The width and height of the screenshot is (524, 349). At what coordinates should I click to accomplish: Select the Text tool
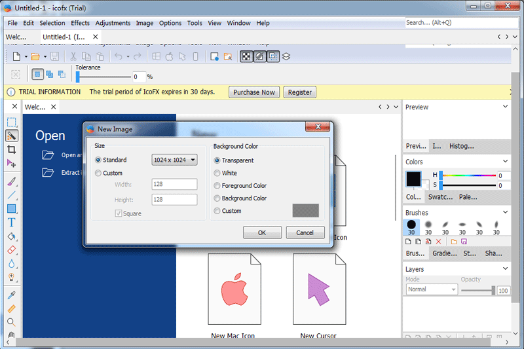tap(12, 223)
